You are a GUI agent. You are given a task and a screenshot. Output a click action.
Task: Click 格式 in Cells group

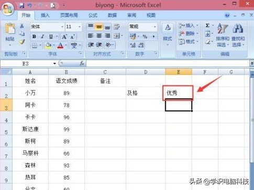[x=189, y=41]
